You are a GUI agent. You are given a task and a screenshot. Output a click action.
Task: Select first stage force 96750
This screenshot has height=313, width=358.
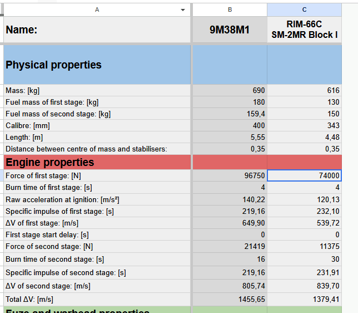(230, 175)
